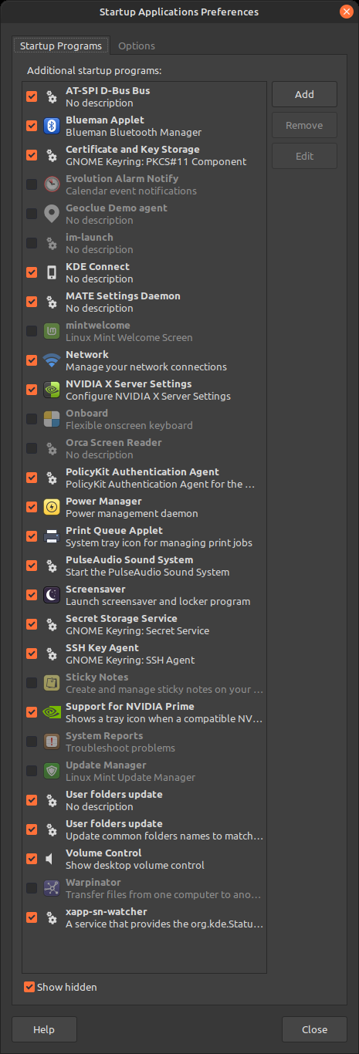Select the KDE Connect phone icon
The image size is (359, 1054).
pos(52,272)
